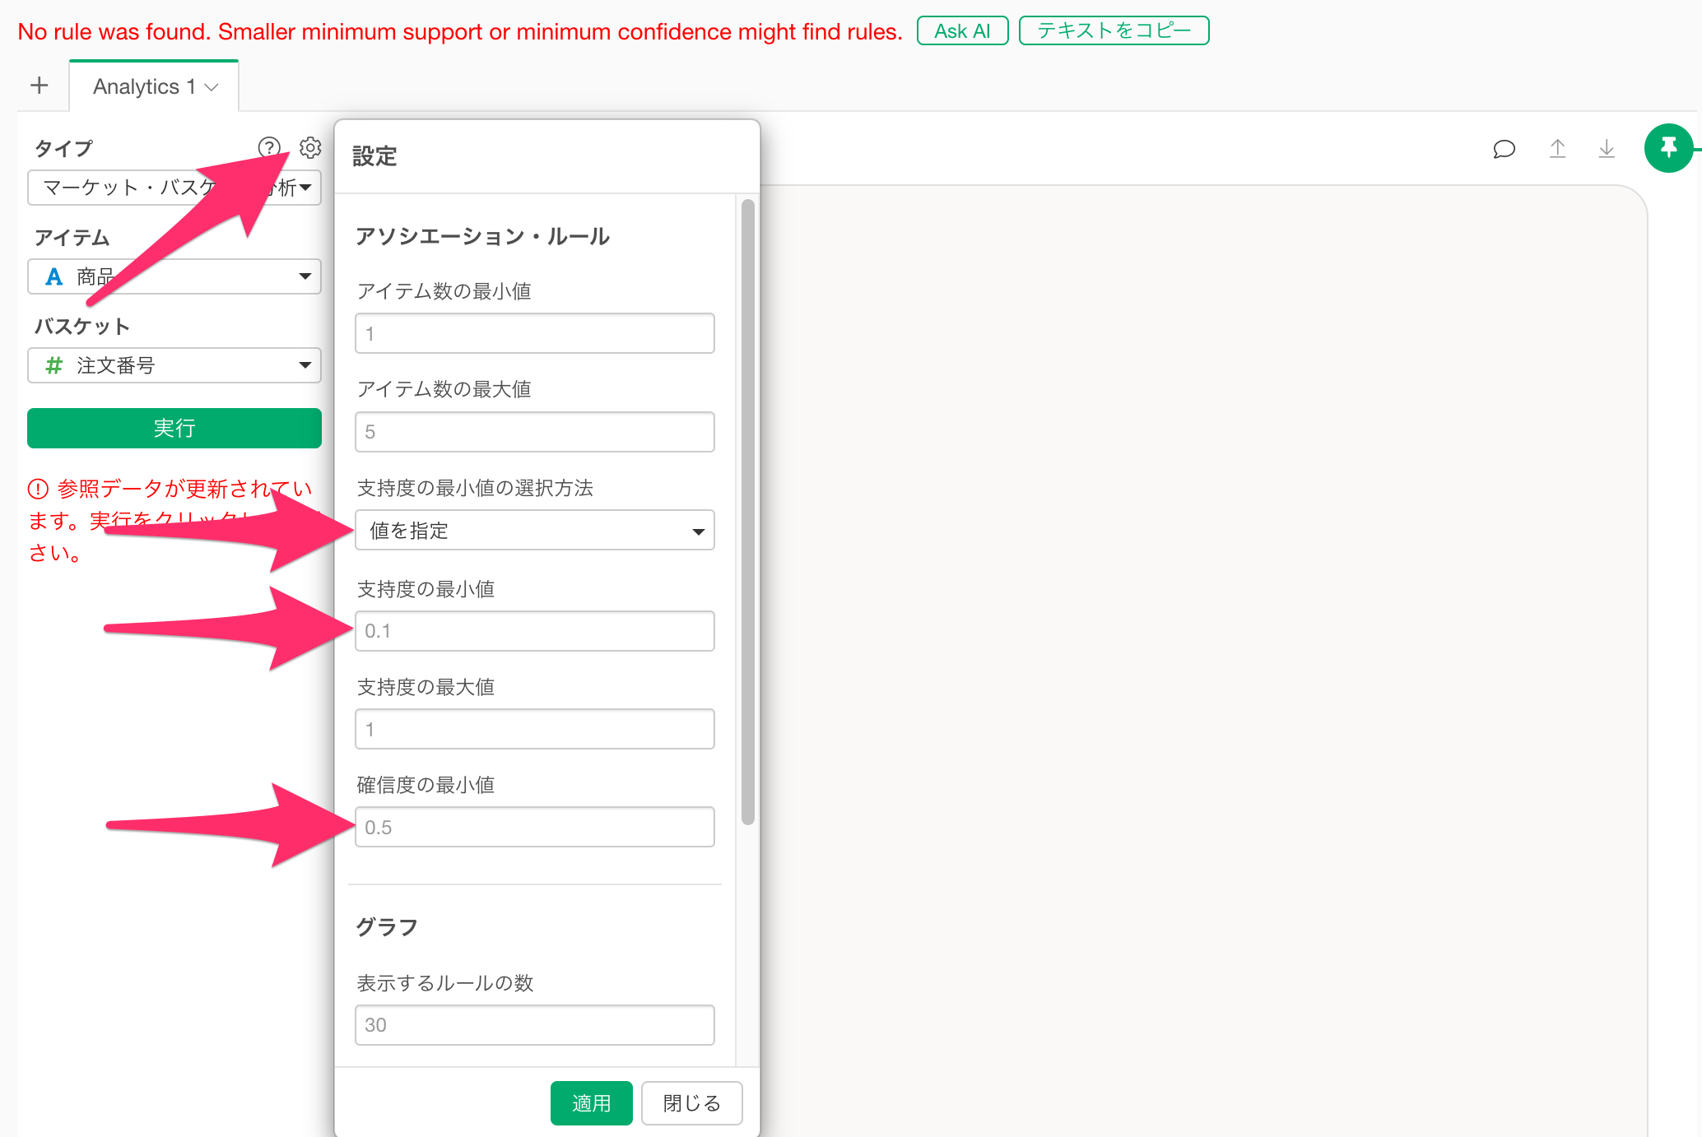Click the settings dialog scrollbar

point(747,510)
